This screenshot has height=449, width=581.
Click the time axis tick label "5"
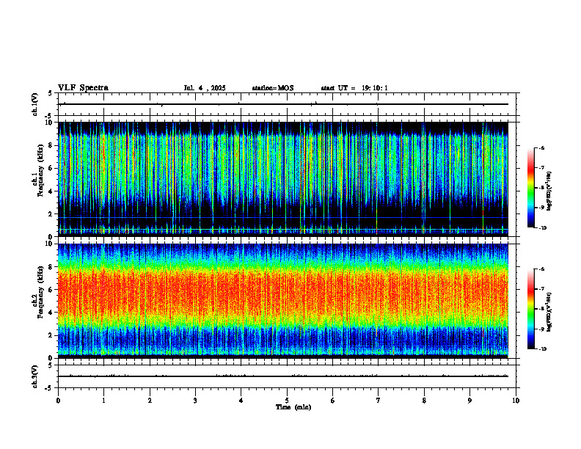tap(287, 401)
